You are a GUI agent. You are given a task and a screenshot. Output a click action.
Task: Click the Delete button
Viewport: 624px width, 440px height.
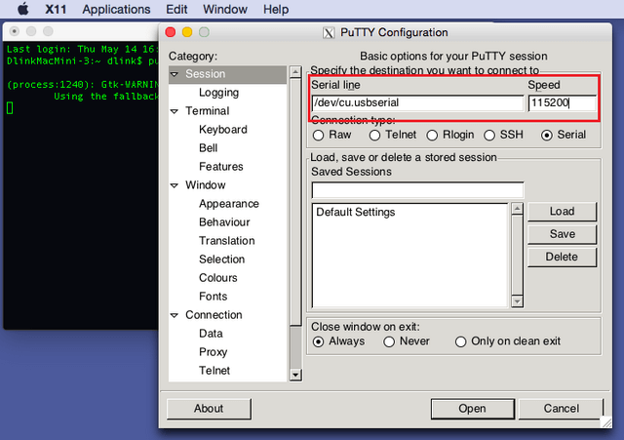562,257
